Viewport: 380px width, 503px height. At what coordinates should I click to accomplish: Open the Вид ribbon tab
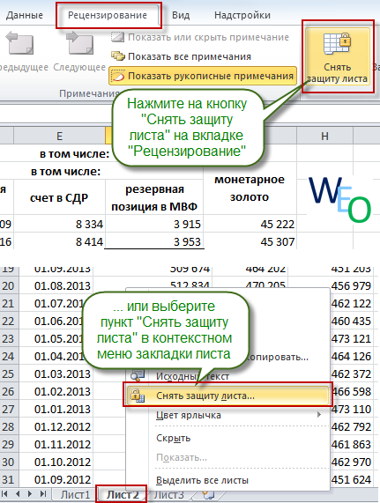pos(181,15)
